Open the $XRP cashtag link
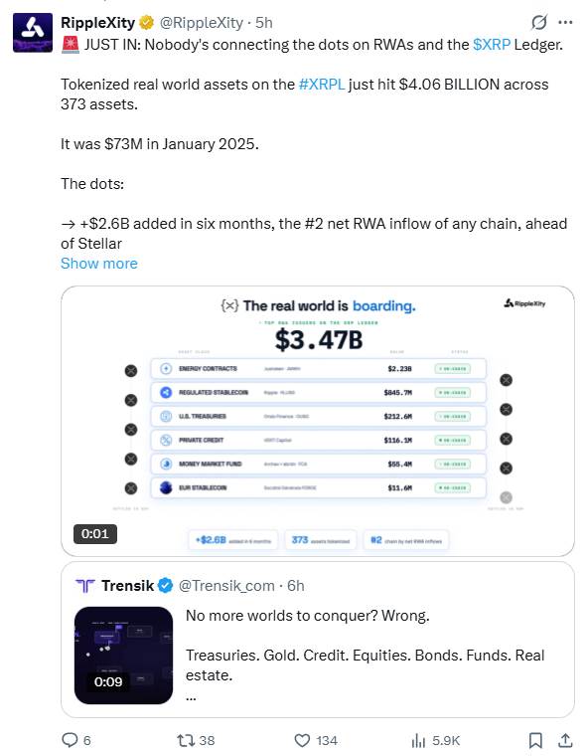 pos(492,45)
